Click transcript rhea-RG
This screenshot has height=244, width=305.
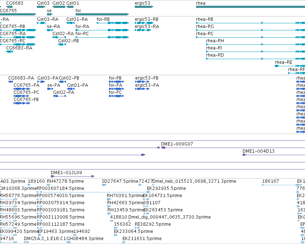click(x=251, y=30)
